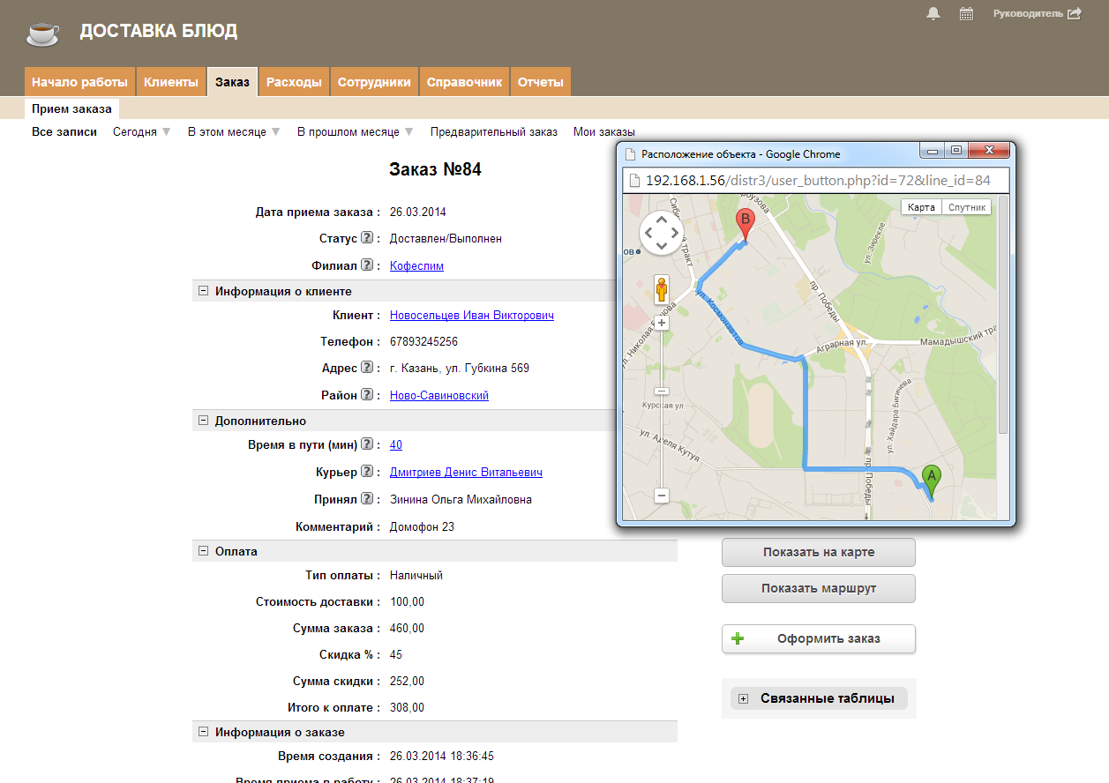This screenshot has height=783, width=1109.
Task: Expand Связанные таблицы panel
Action: coord(744,699)
